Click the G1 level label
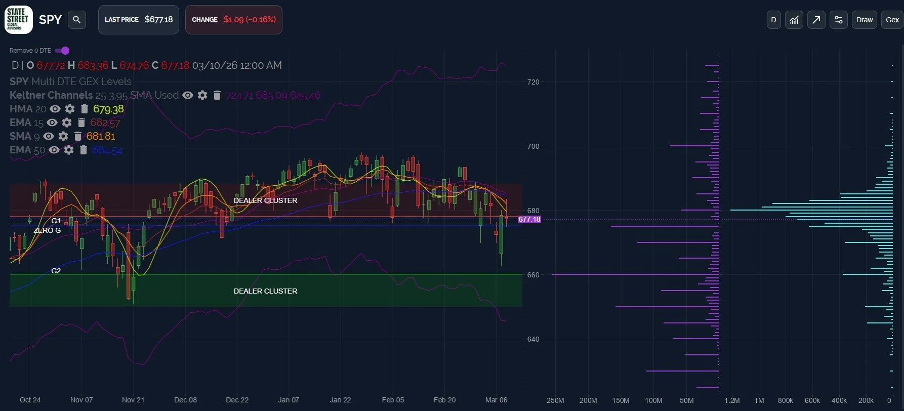Image resolution: width=904 pixels, height=411 pixels. pyautogui.click(x=56, y=221)
